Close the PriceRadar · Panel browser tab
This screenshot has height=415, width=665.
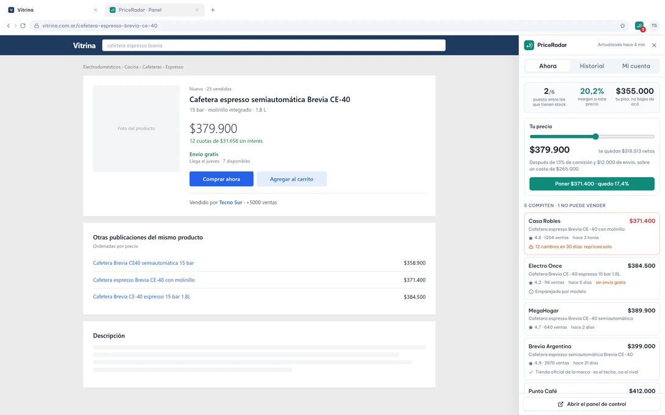point(197,10)
